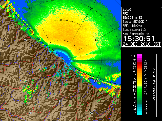Pick the cyan band at color bar bottom

coord(139,113)
